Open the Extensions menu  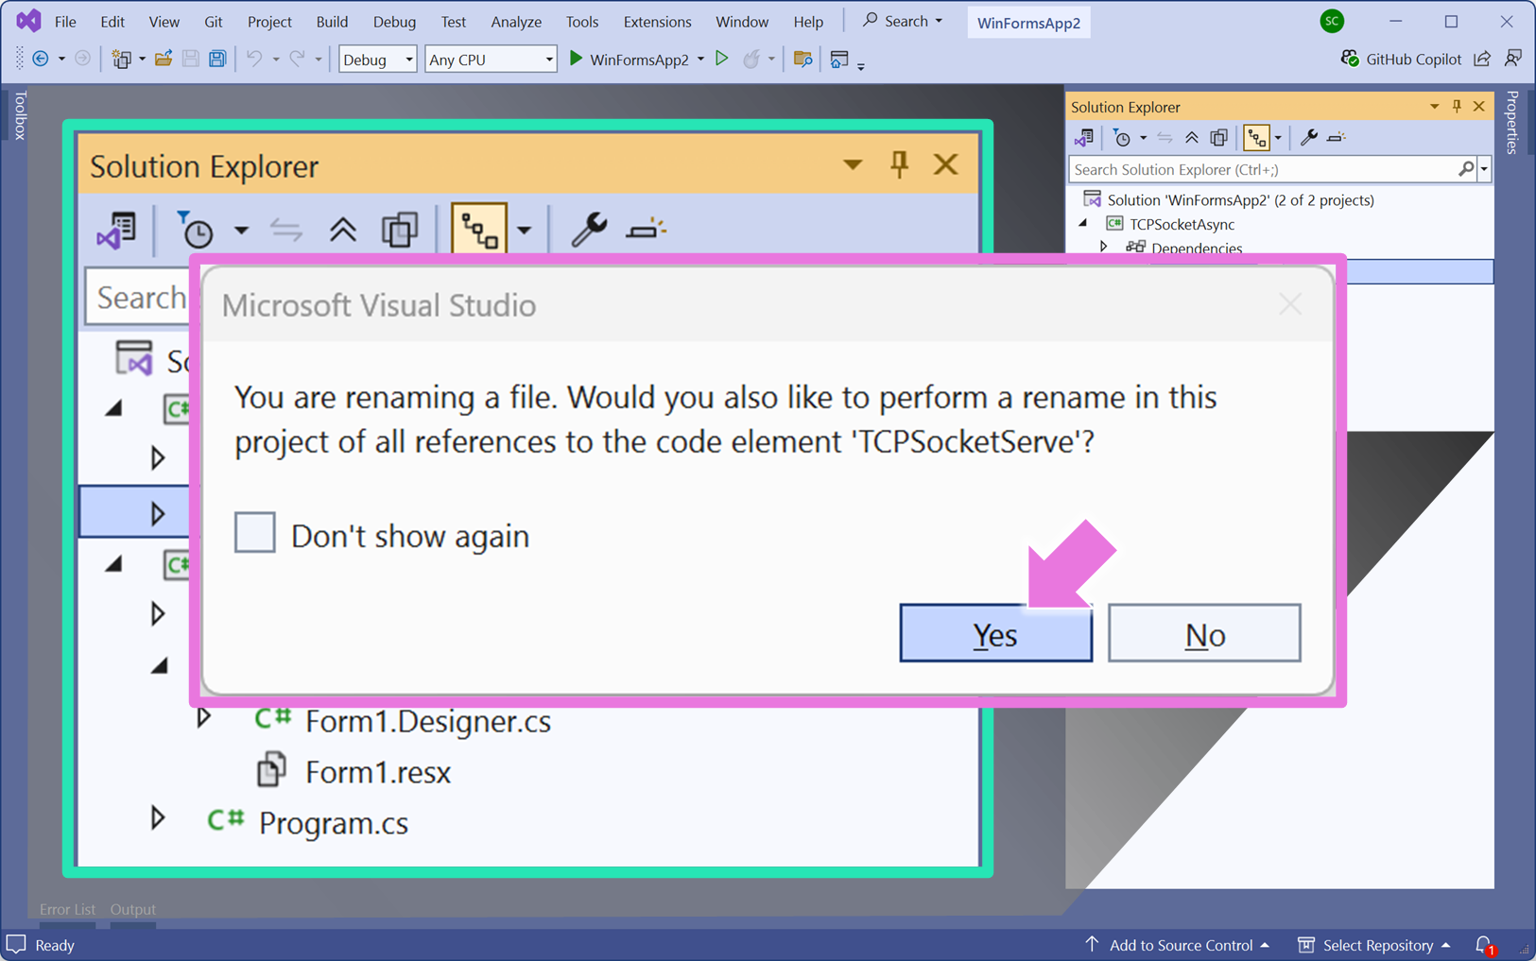coord(657,21)
